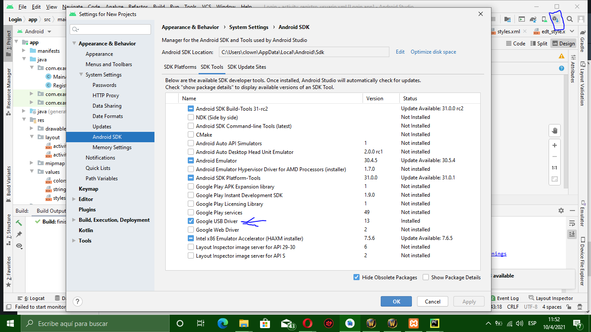Screen dimensions: 591x332
Task: Switch editor to Code view
Action: [x=516, y=43]
